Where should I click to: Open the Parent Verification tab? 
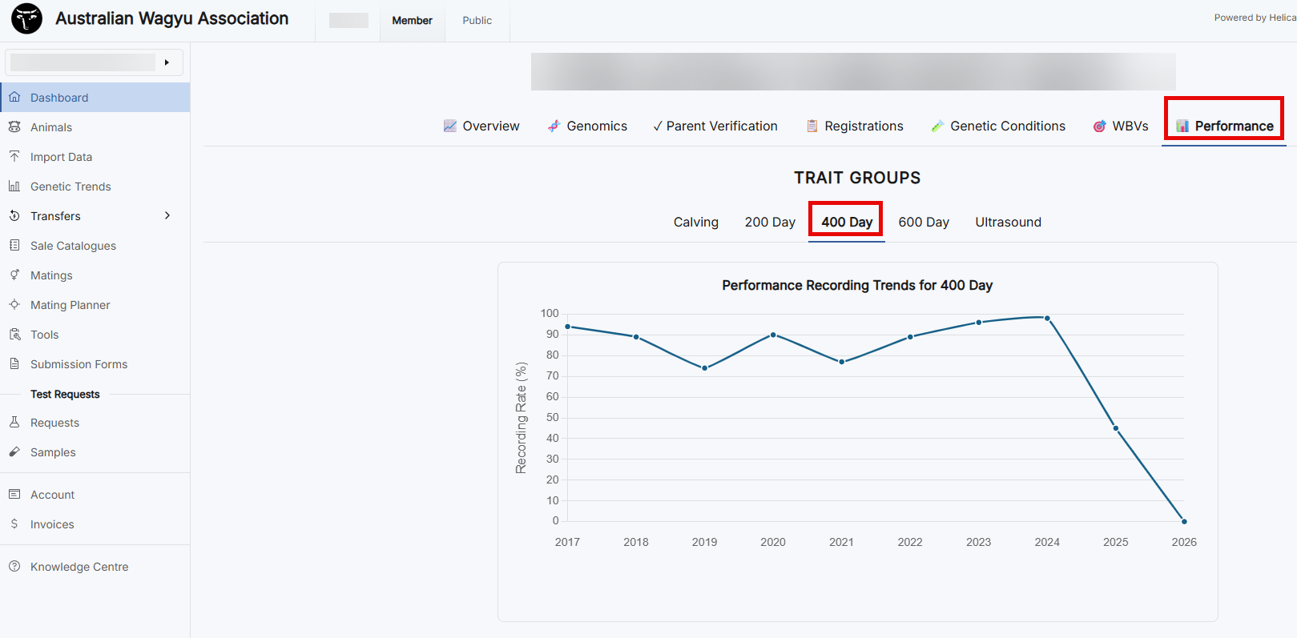click(715, 126)
